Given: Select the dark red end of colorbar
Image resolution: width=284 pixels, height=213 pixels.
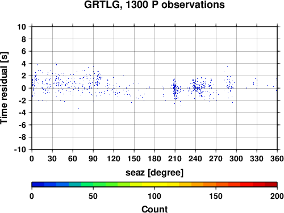Looking at the screenshot, I should [x=271, y=184].
